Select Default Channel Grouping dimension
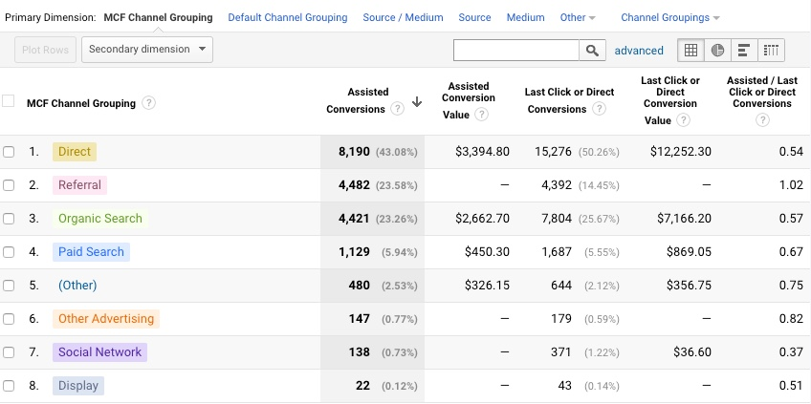Viewport: 811px width, 404px height. tap(288, 17)
